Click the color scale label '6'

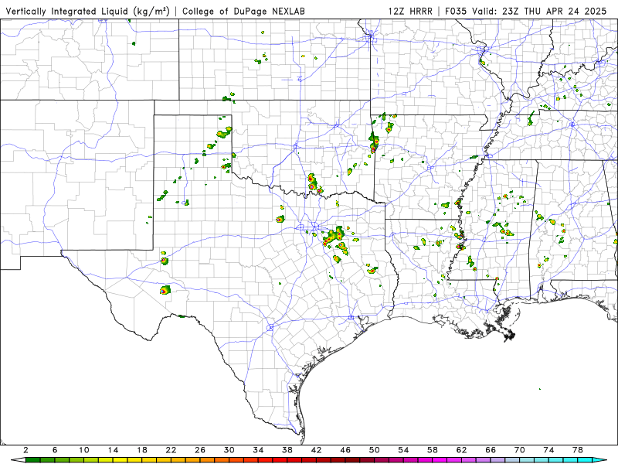point(55,450)
